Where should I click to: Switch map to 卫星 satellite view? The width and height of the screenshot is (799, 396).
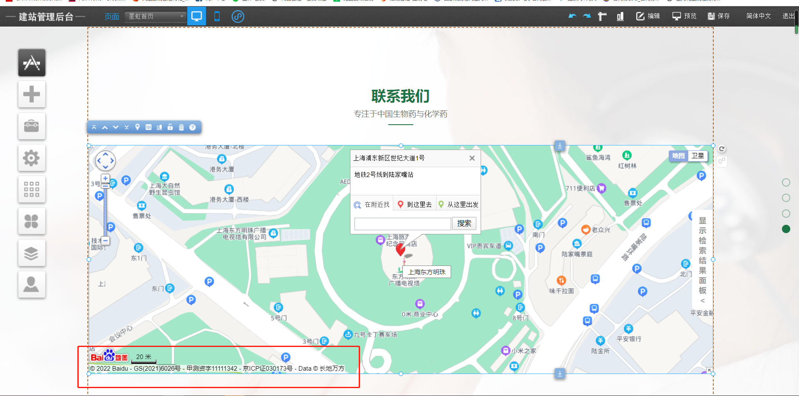[698, 156]
